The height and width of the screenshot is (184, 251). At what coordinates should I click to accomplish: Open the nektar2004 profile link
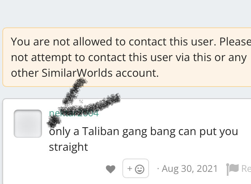[x=74, y=113]
